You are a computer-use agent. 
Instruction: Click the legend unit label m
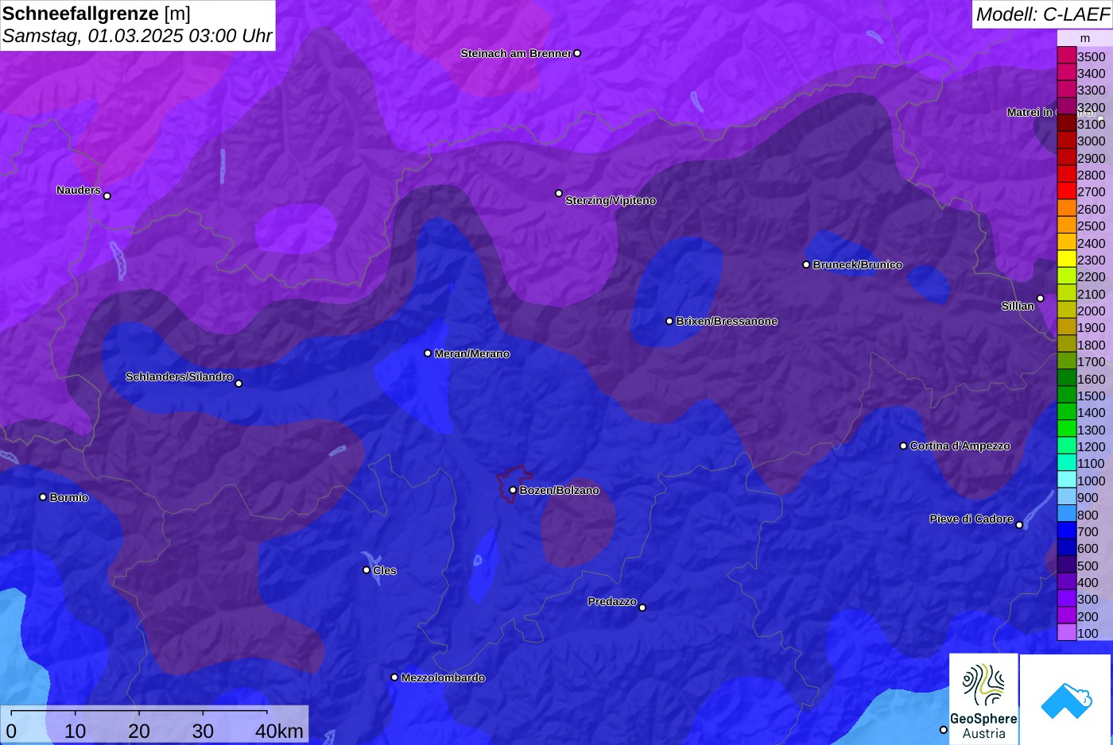(1085, 38)
